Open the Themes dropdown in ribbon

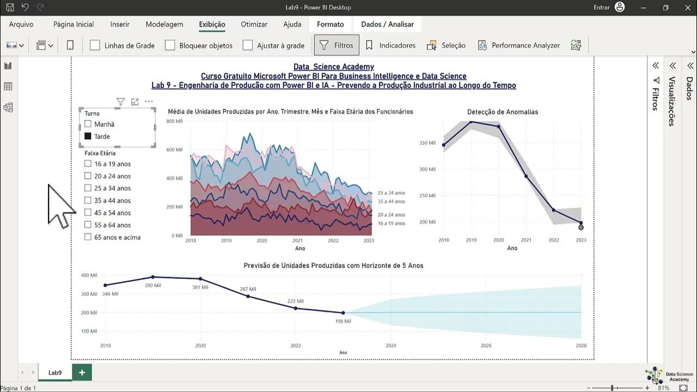(15, 46)
